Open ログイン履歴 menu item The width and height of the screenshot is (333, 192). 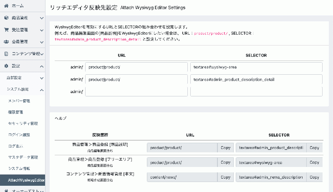[19, 135]
